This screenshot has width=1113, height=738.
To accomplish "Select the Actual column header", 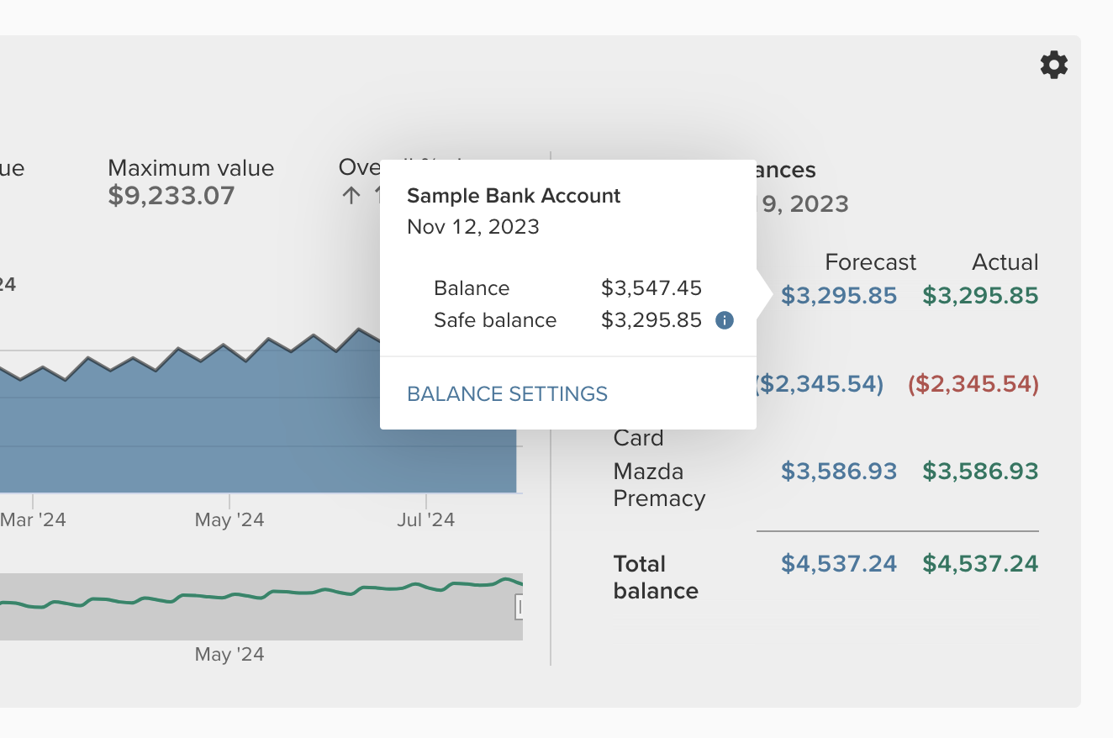I will pos(1005,262).
